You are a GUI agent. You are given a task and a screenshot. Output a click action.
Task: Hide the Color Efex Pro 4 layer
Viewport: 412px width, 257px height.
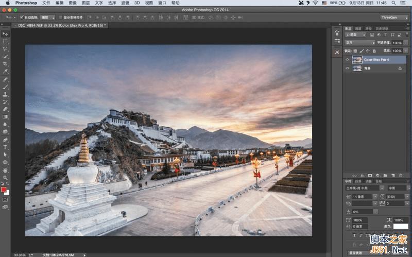coord(347,60)
